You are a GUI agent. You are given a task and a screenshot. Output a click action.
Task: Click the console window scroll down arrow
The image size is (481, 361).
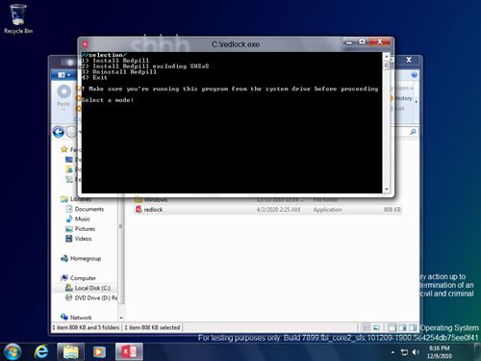click(x=387, y=190)
